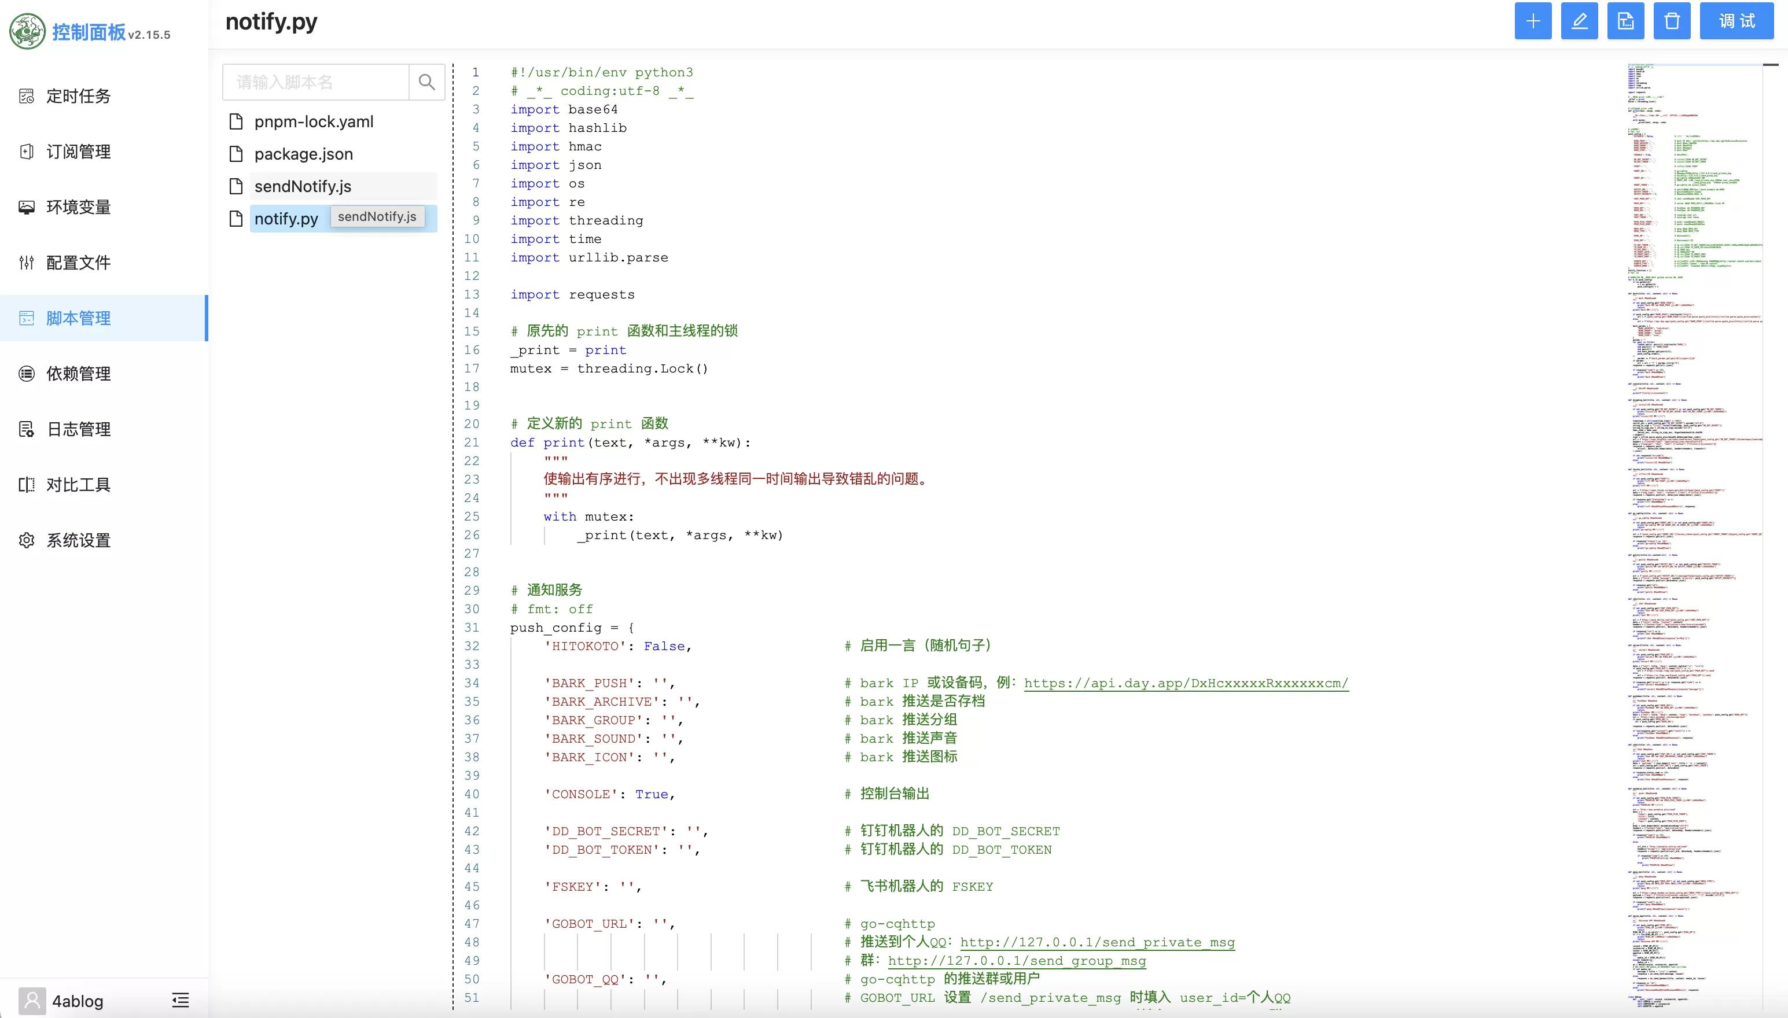
Task: Click the 调试 debug button
Action: tap(1737, 21)
